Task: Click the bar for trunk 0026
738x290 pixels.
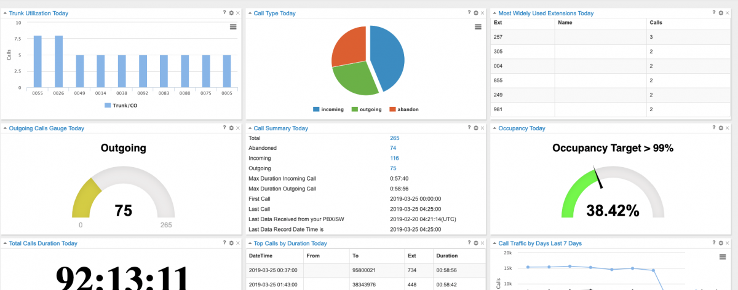Action: pos(58,61)
